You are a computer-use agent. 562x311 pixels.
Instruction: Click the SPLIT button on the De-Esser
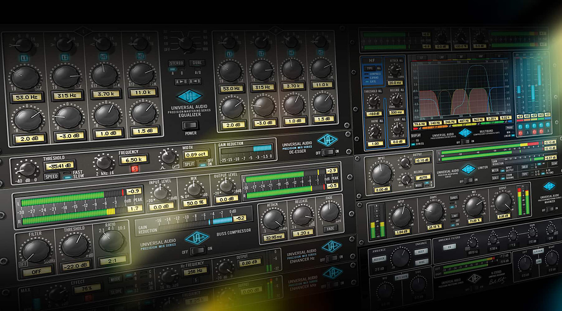(189, 164)
